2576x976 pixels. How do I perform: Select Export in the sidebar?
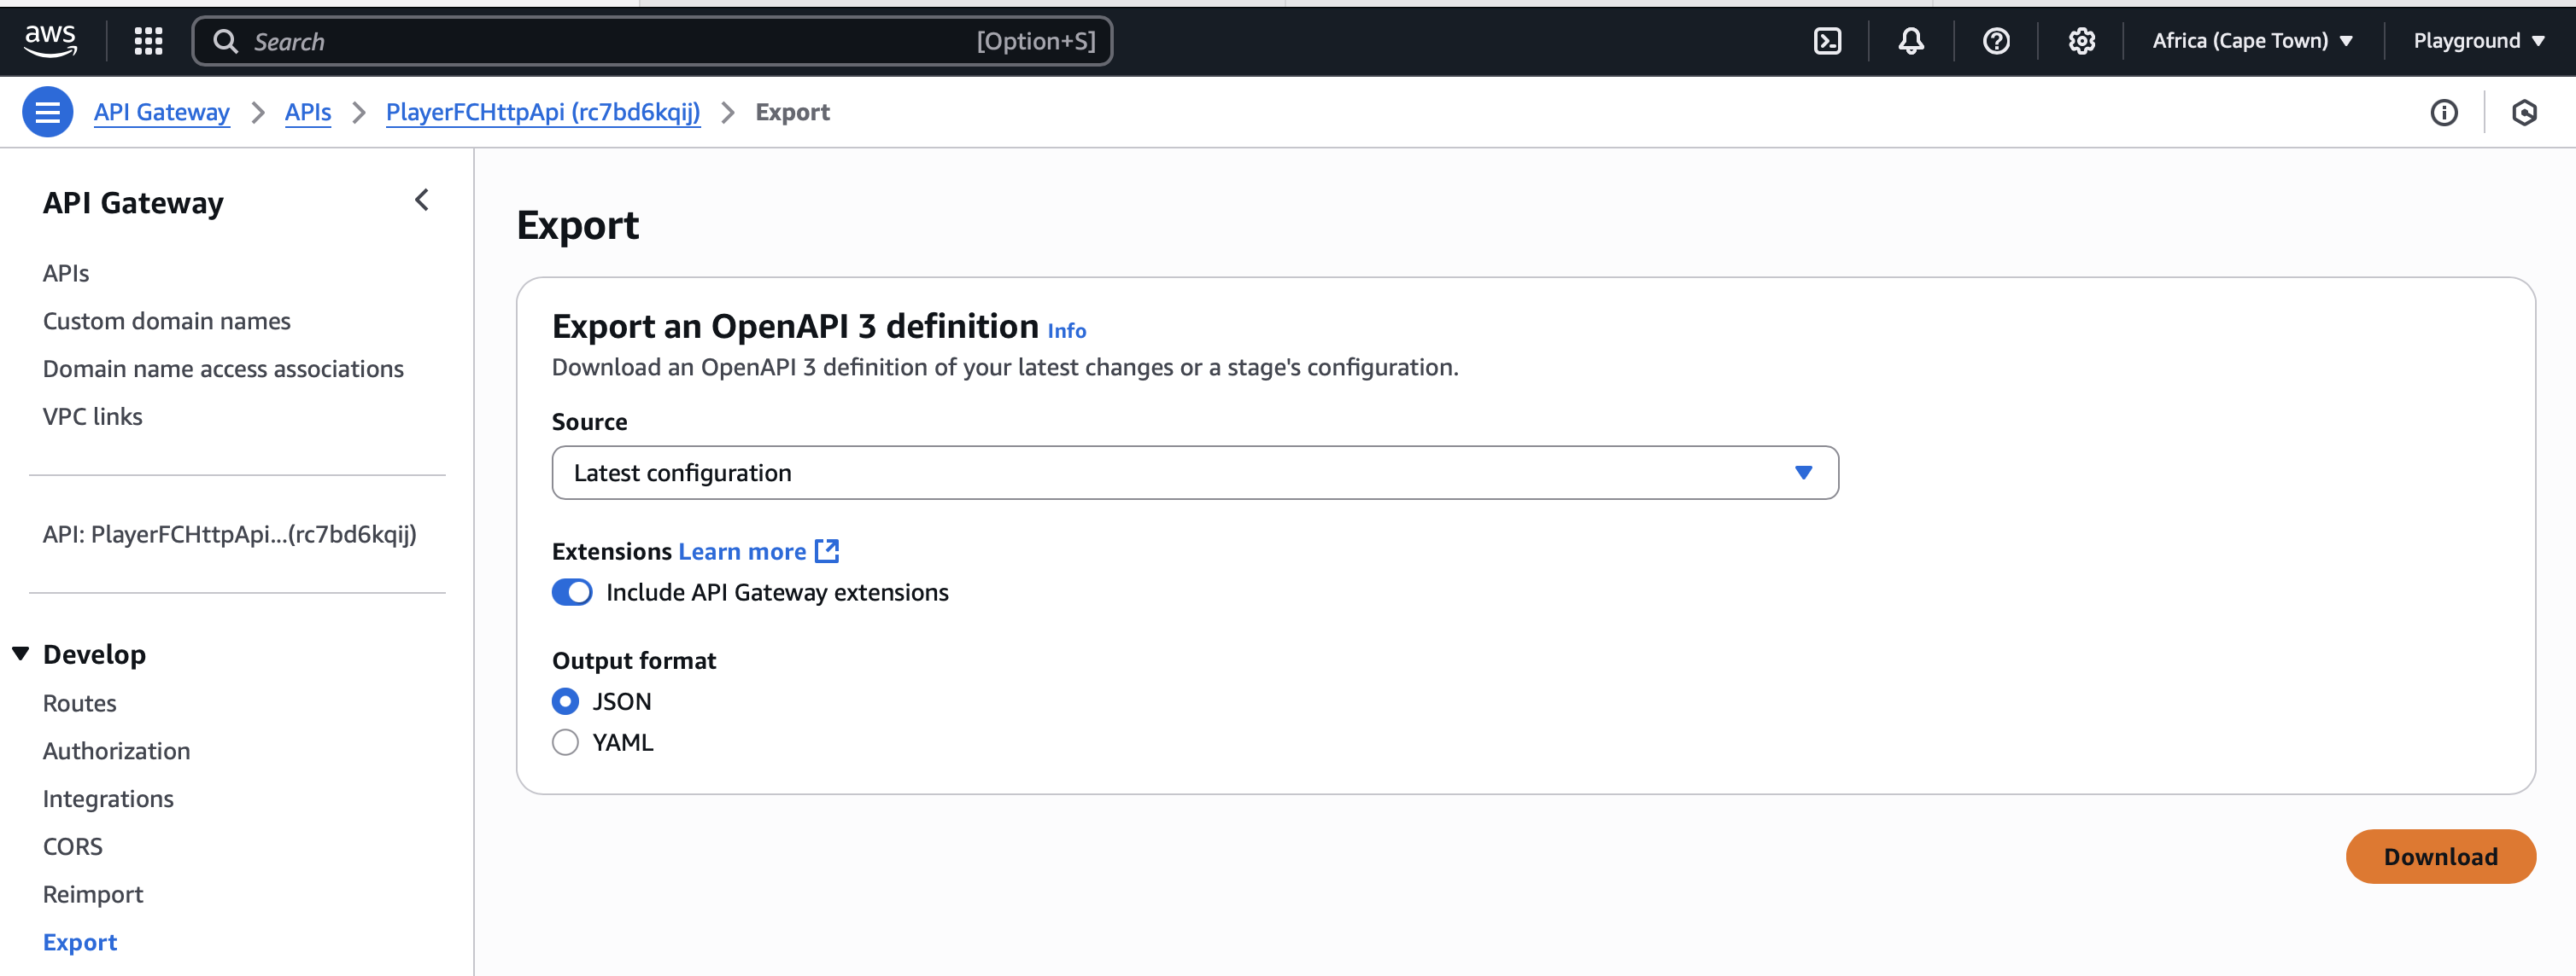[x=80, y=942]
